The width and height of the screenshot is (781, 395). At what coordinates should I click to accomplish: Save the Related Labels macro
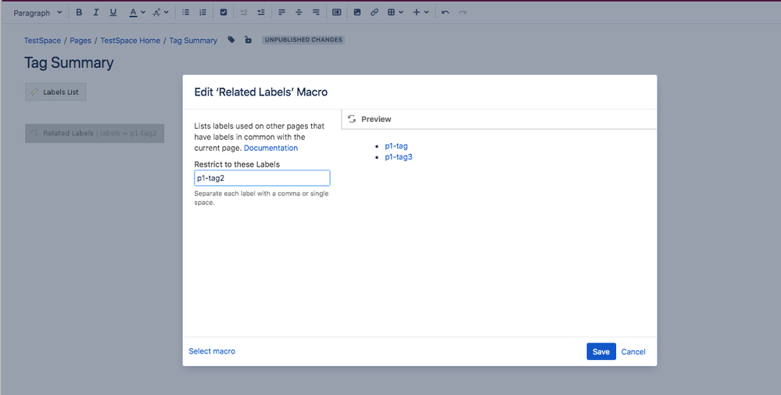[601, 352]
